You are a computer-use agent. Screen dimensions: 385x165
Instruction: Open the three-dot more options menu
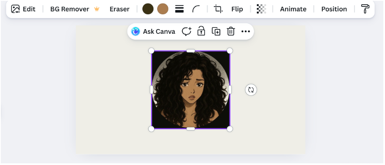246,32
